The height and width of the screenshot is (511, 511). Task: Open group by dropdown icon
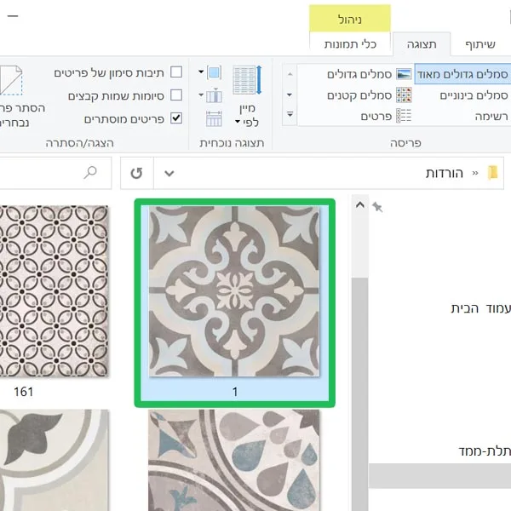pos(210,72)
